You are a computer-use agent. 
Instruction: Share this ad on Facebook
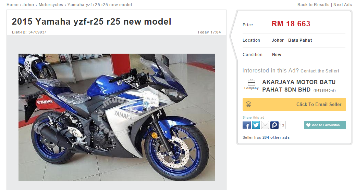[247, 125]
